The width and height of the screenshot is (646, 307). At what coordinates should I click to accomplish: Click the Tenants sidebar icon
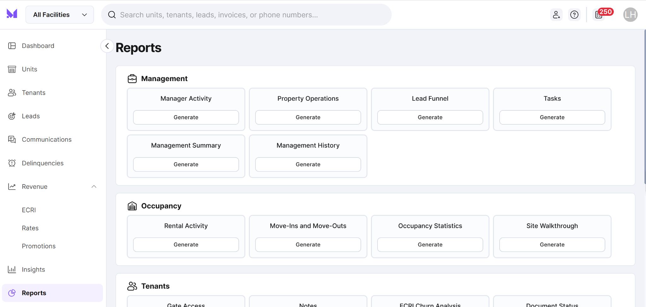click(12, 92)
